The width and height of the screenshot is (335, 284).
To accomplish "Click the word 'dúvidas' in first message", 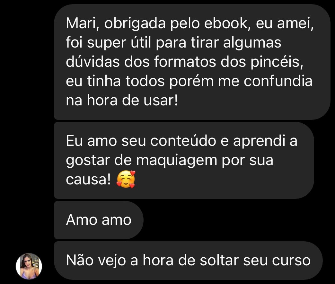I will (93, 62).
